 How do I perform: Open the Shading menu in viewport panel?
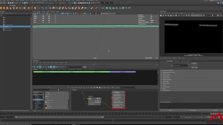[x=38, y=12]
